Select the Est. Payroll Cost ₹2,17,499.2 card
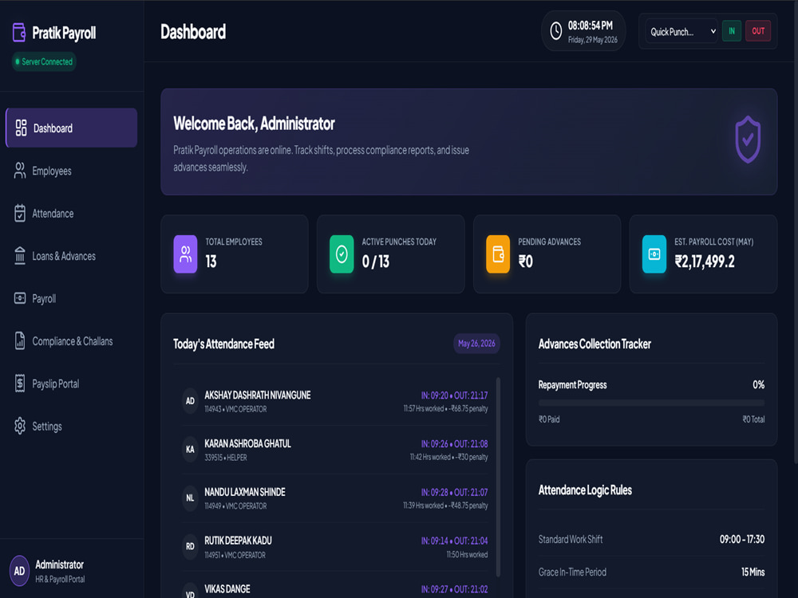This screenshot has width=798, height=598. tap(703, 254)
